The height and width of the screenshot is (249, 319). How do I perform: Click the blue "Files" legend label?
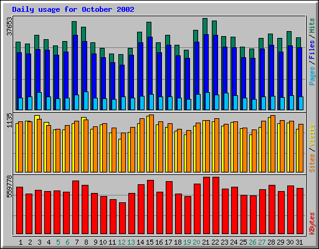click(x=312, y=50)
